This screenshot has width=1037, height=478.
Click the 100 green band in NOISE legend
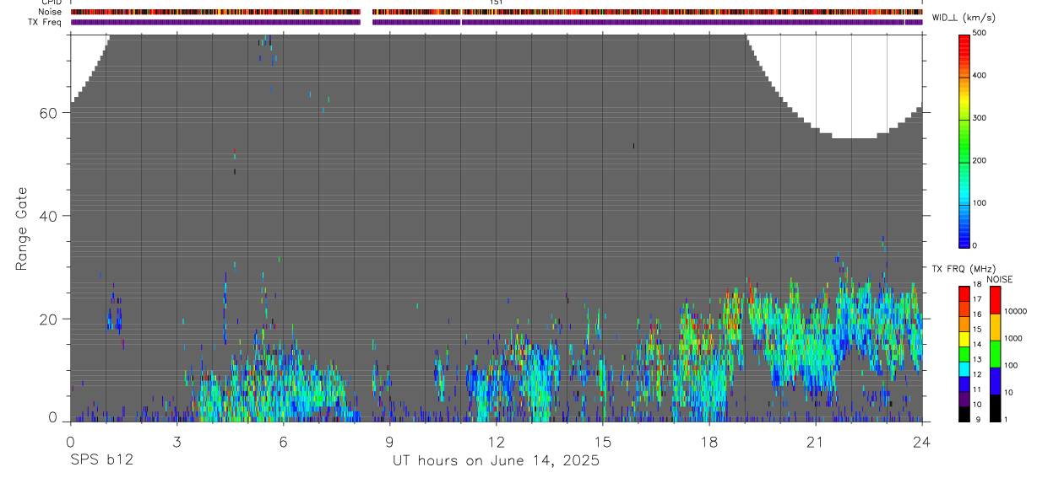996,354
